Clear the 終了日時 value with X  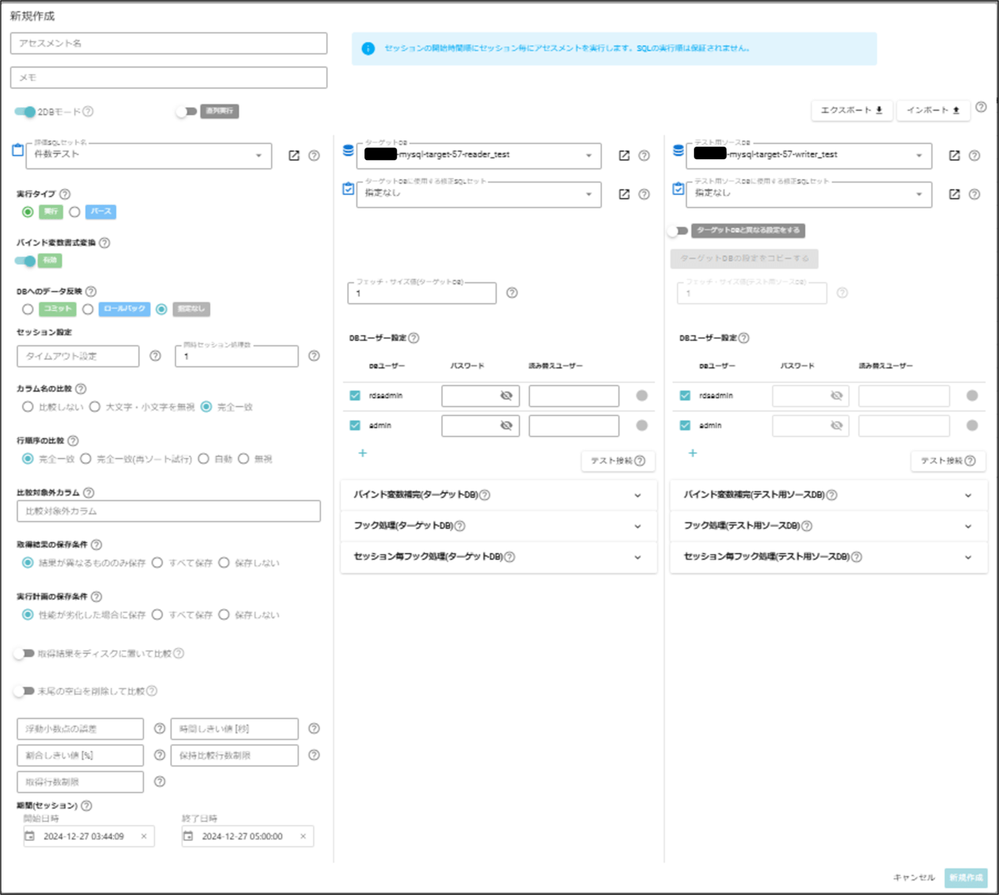(303, 836)
